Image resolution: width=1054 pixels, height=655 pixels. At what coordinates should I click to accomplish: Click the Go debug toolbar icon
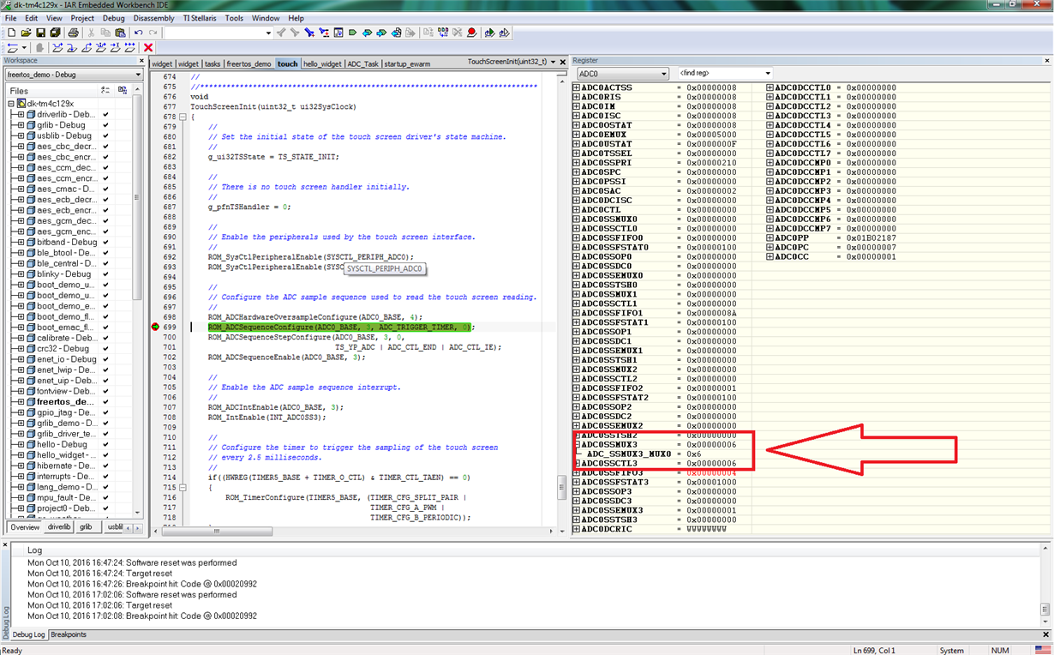pos(130,48)
